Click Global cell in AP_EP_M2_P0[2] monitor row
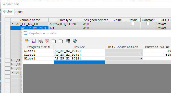 point(39,58)
